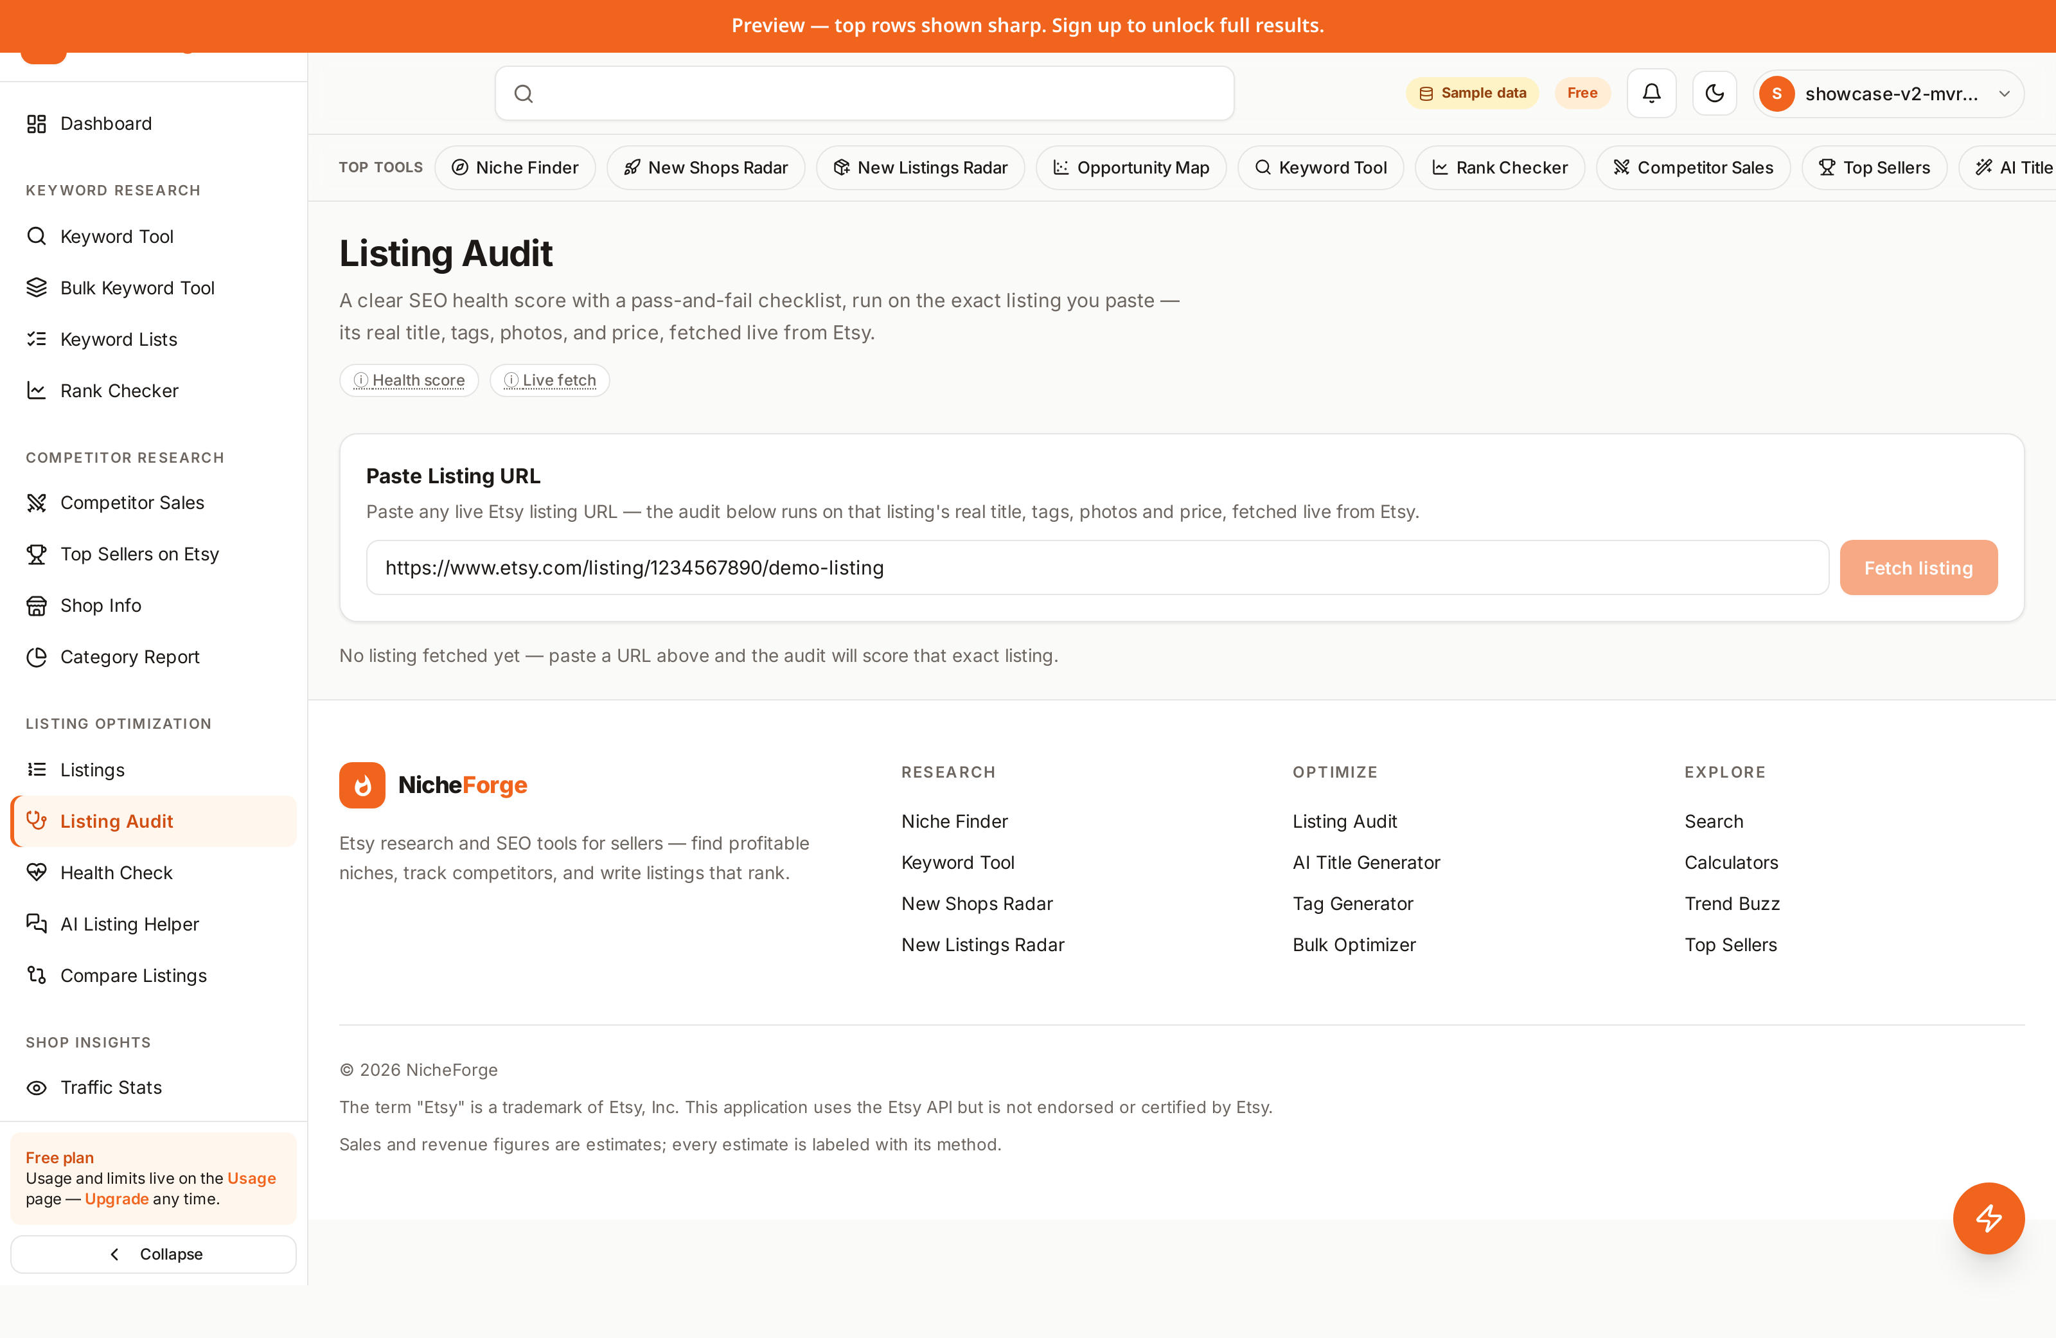Show the Health score info tooltip
Viewport: 2056px width, 1338px height.
point(409,380)
